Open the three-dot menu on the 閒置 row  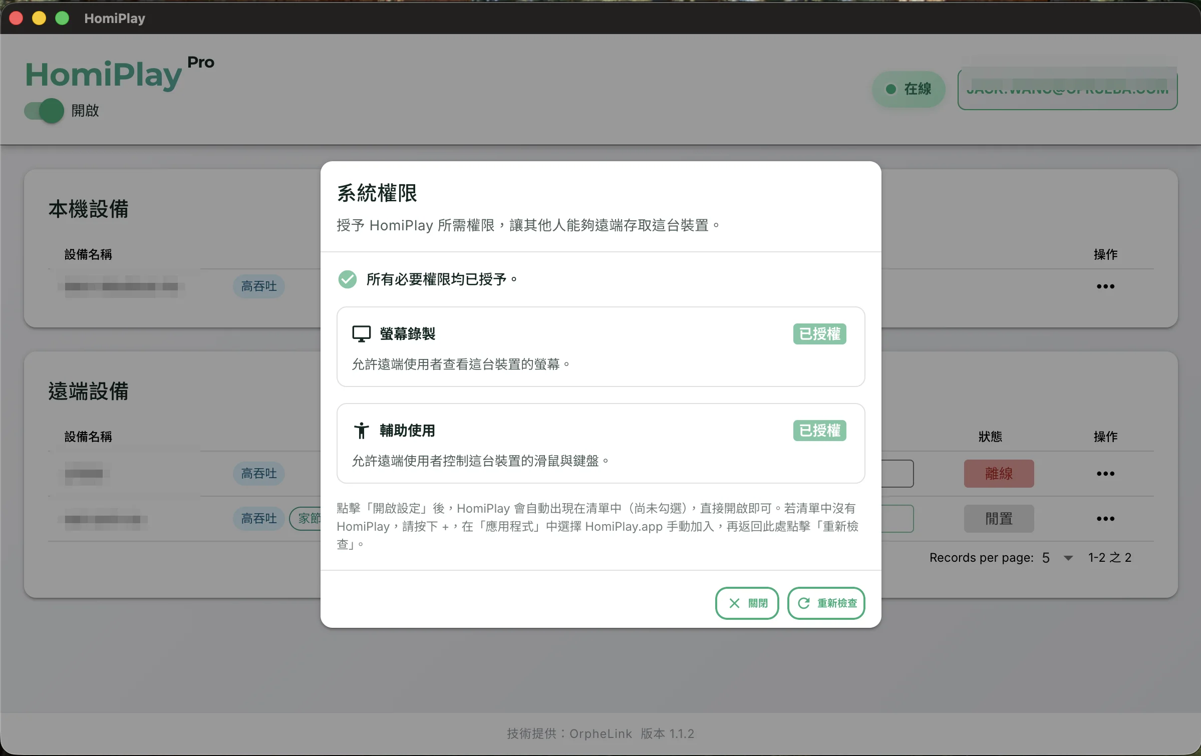pyautogui.click(x=1105, y=519)
